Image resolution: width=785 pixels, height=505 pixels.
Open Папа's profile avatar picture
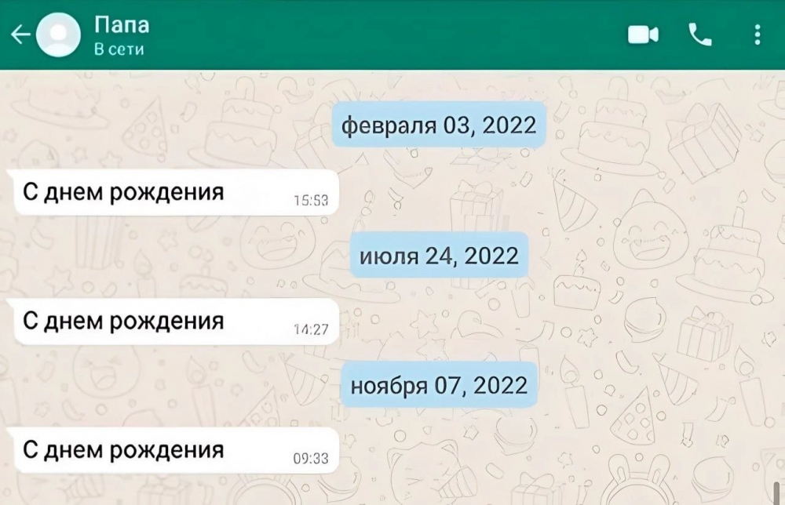[59, 35]
